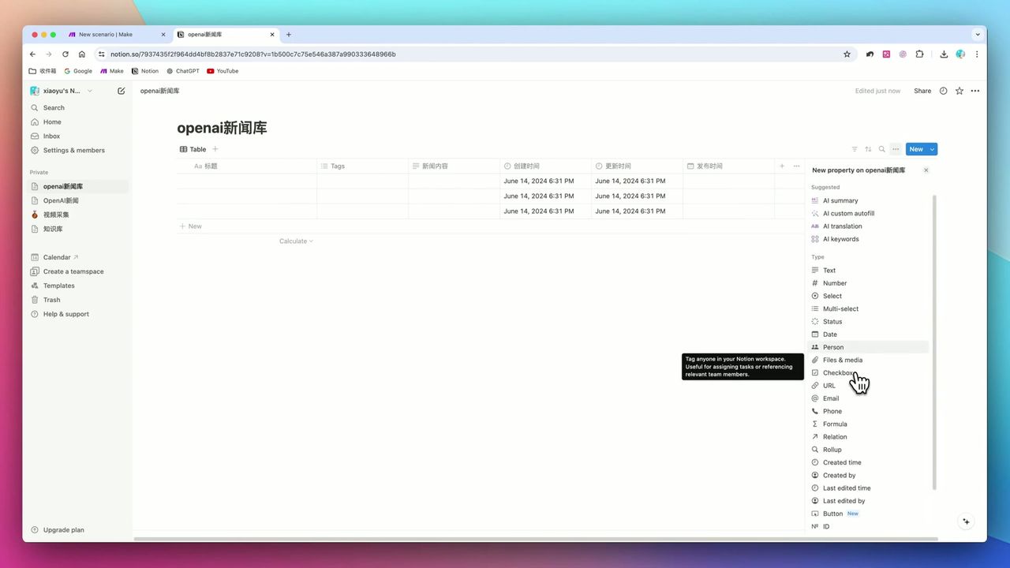Open the New button's dropdown arrow
The height and width of the screenshot is (568, 1010).
coord(931,148)
